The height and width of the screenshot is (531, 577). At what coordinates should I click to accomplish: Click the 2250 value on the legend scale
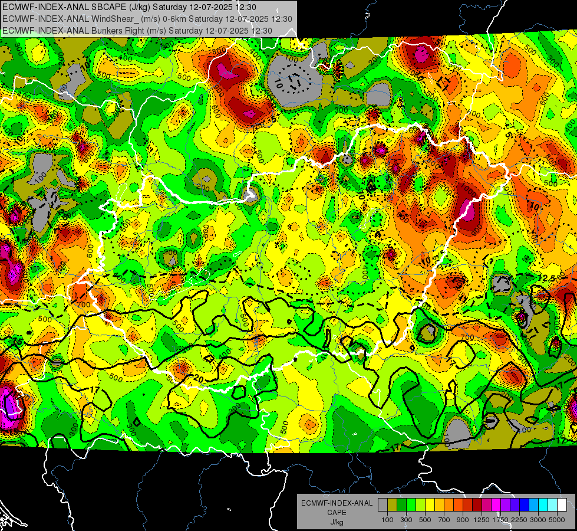point(520,520)
